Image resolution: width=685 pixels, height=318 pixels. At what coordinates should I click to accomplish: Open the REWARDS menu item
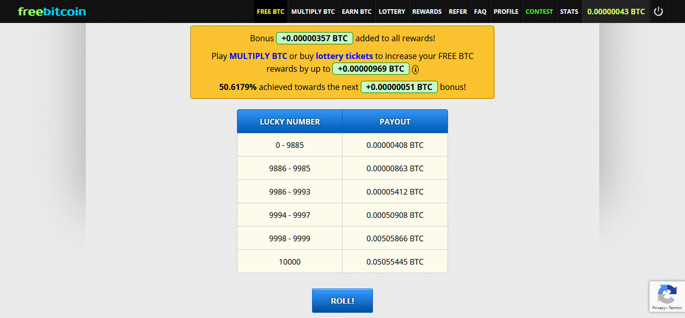[427, 11]
